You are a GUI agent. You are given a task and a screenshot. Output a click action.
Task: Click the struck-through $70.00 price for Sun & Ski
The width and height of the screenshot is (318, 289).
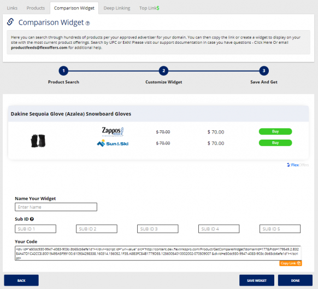(x=163, y=143)
